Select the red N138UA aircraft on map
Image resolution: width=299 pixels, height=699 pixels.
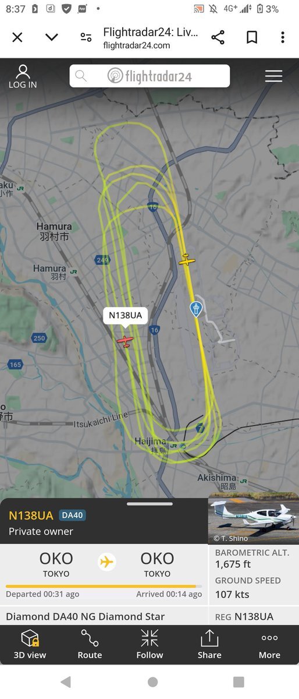[x=125, y=340]
